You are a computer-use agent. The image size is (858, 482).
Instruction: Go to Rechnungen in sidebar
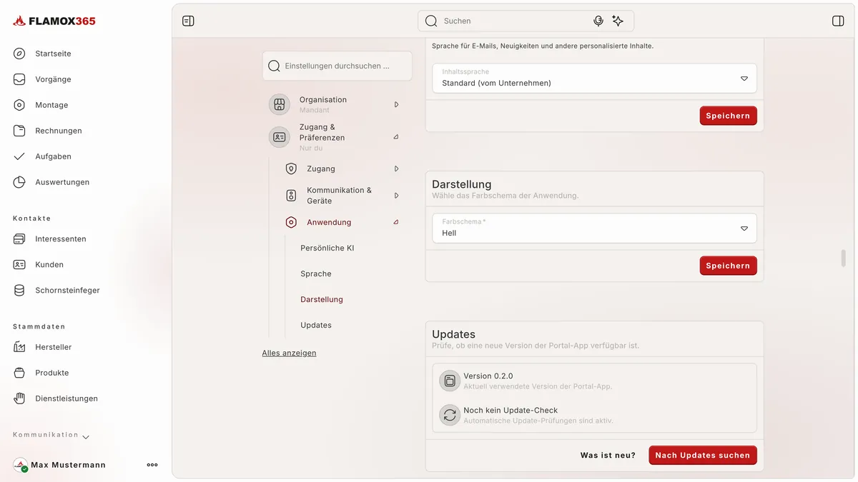(59, 131)
